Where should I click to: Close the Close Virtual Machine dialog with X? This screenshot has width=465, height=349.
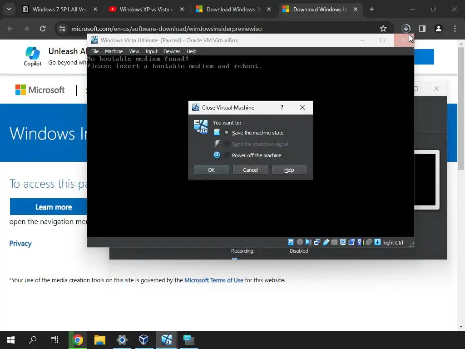302,107
